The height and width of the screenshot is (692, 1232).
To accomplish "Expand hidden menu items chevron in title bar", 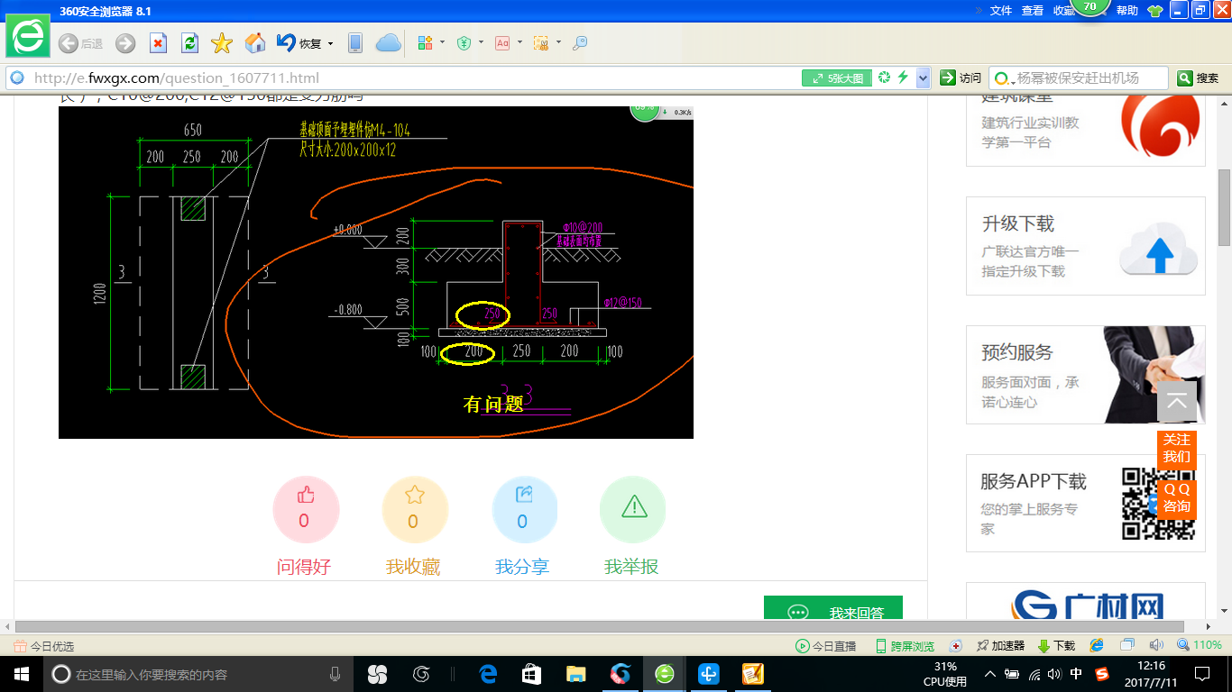I will (978, 11).
